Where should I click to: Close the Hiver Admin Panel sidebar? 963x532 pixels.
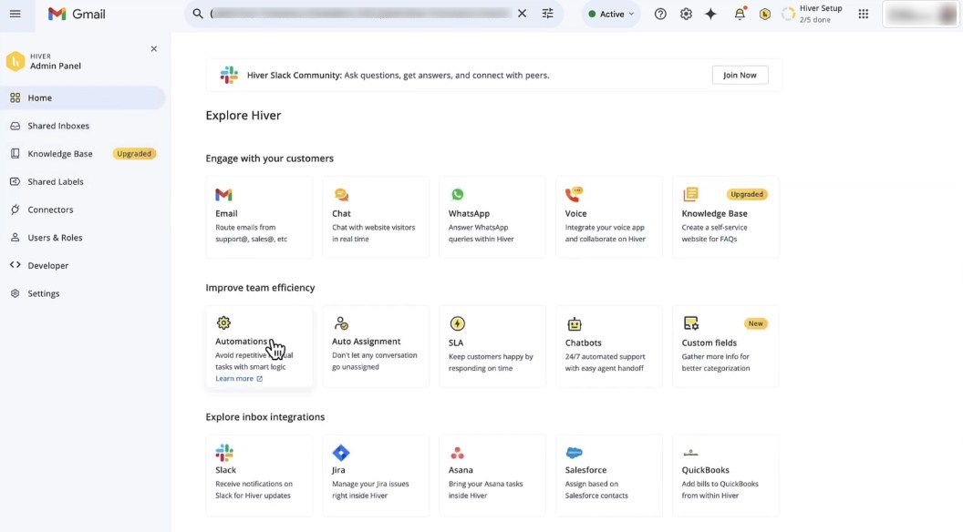153,49
